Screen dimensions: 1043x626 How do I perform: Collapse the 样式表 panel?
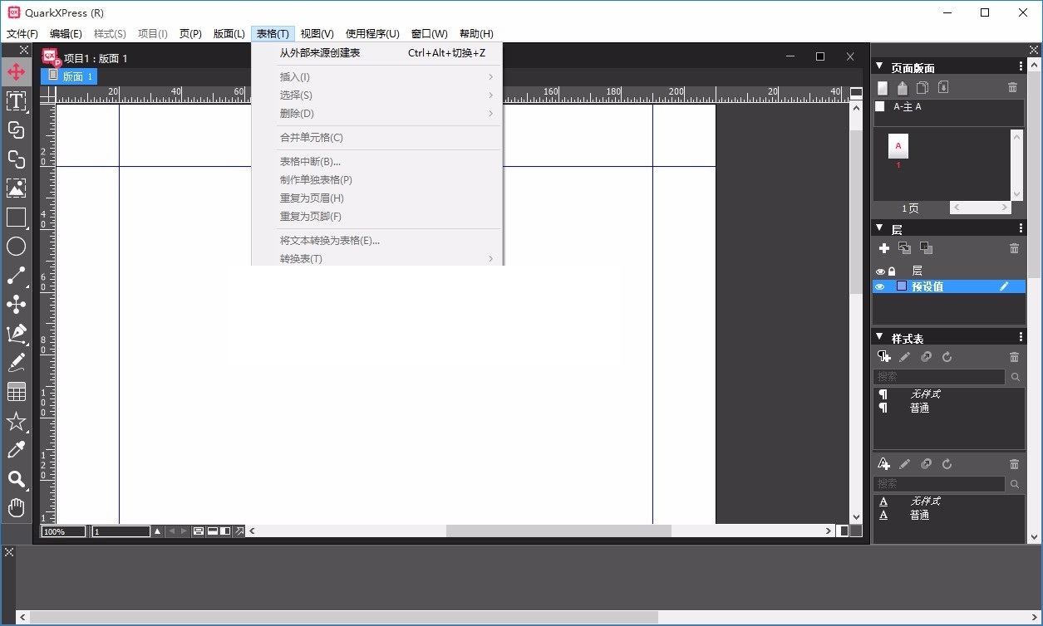pyautogui.click(x=879, y=337)
